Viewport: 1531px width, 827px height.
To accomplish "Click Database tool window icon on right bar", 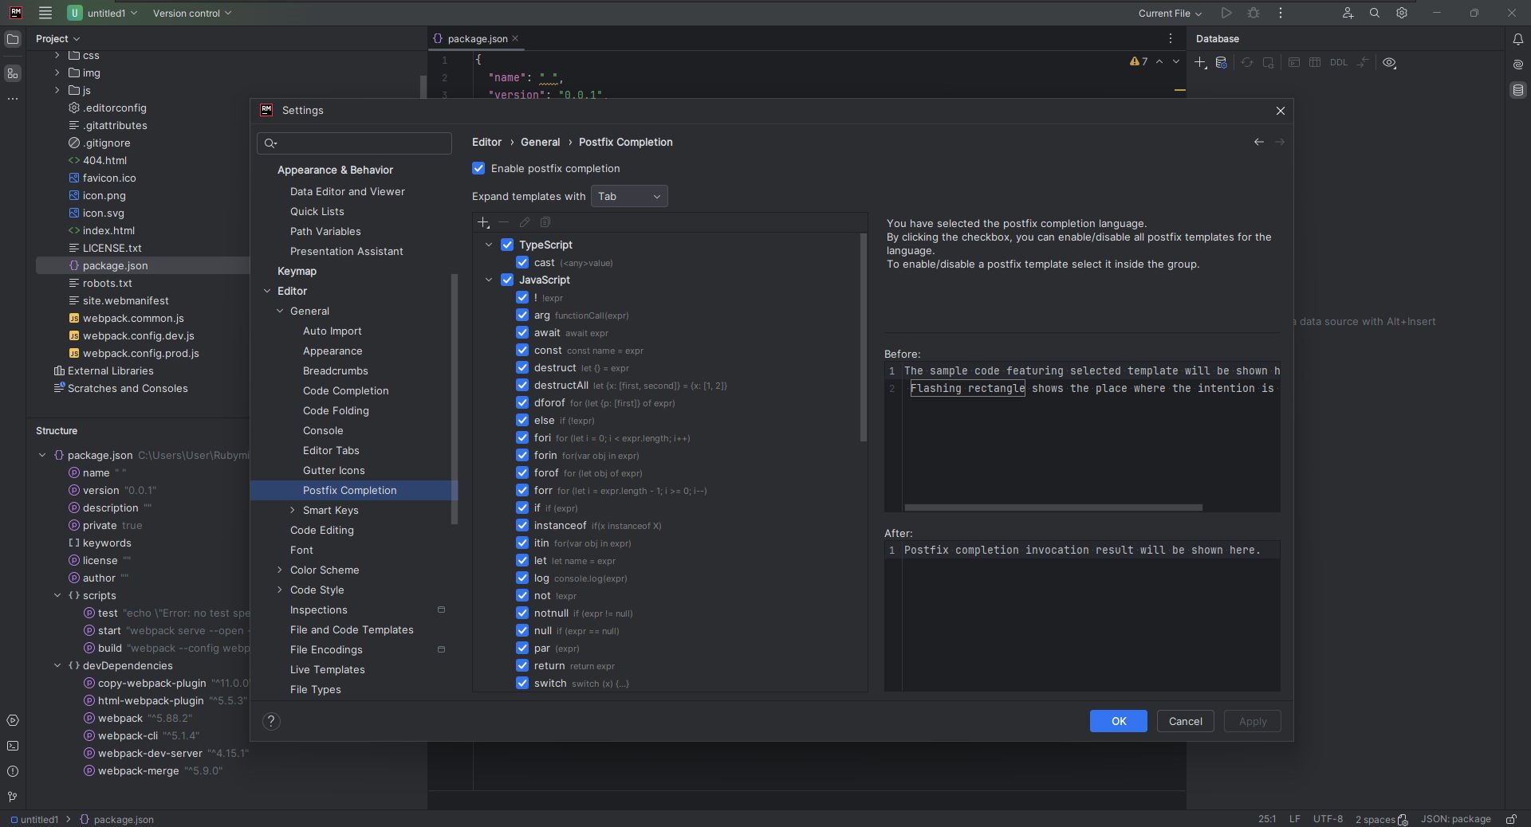I will coord(1518,90).
